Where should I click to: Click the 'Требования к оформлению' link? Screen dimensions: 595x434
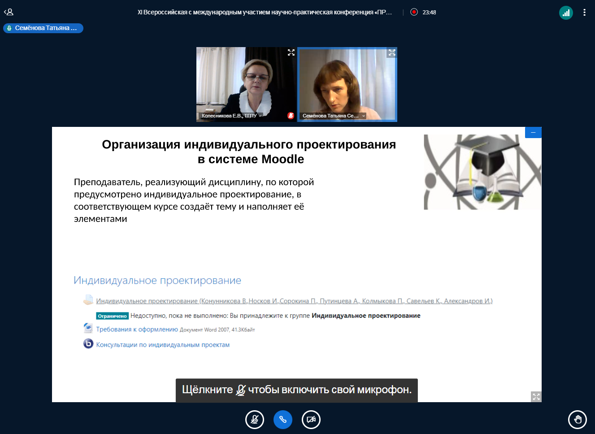pyautogui.click(x=137, y=329)
